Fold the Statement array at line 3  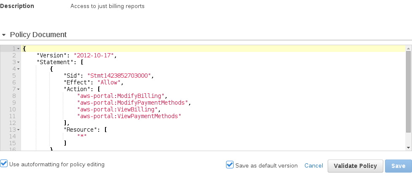[x=19, y=62]
